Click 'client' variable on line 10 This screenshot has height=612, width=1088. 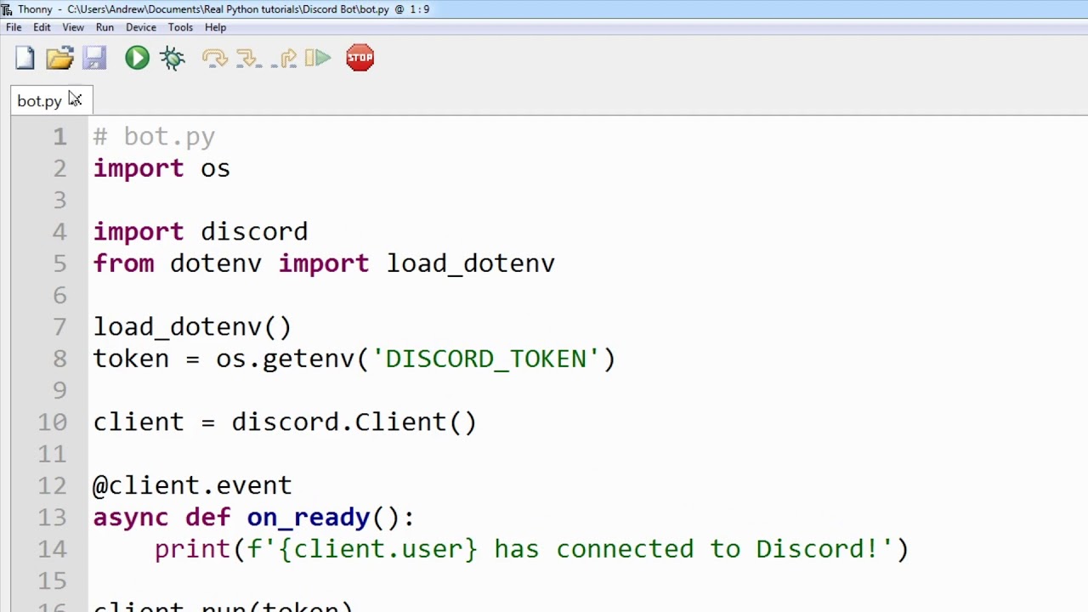pyautogui.click(x=139, y=422)
